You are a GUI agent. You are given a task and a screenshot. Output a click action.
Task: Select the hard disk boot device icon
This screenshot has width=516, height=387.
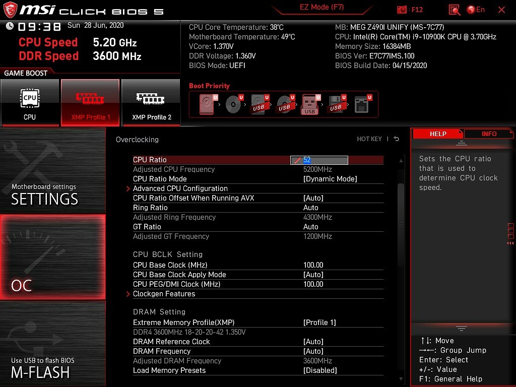pyautogui.click(x=207, y=104)
